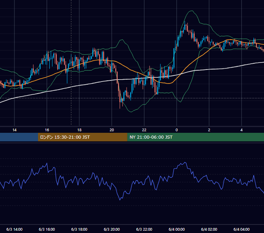The width and height of the screenshot is (264, 233).
Task: Click the 14 hour label on price chart axis
Action: tap(14, 130)
